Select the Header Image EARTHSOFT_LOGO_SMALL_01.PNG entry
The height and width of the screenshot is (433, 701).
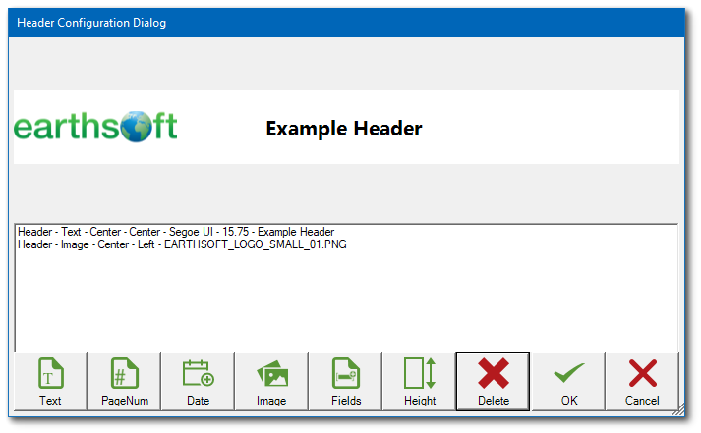tap(182, 244)
